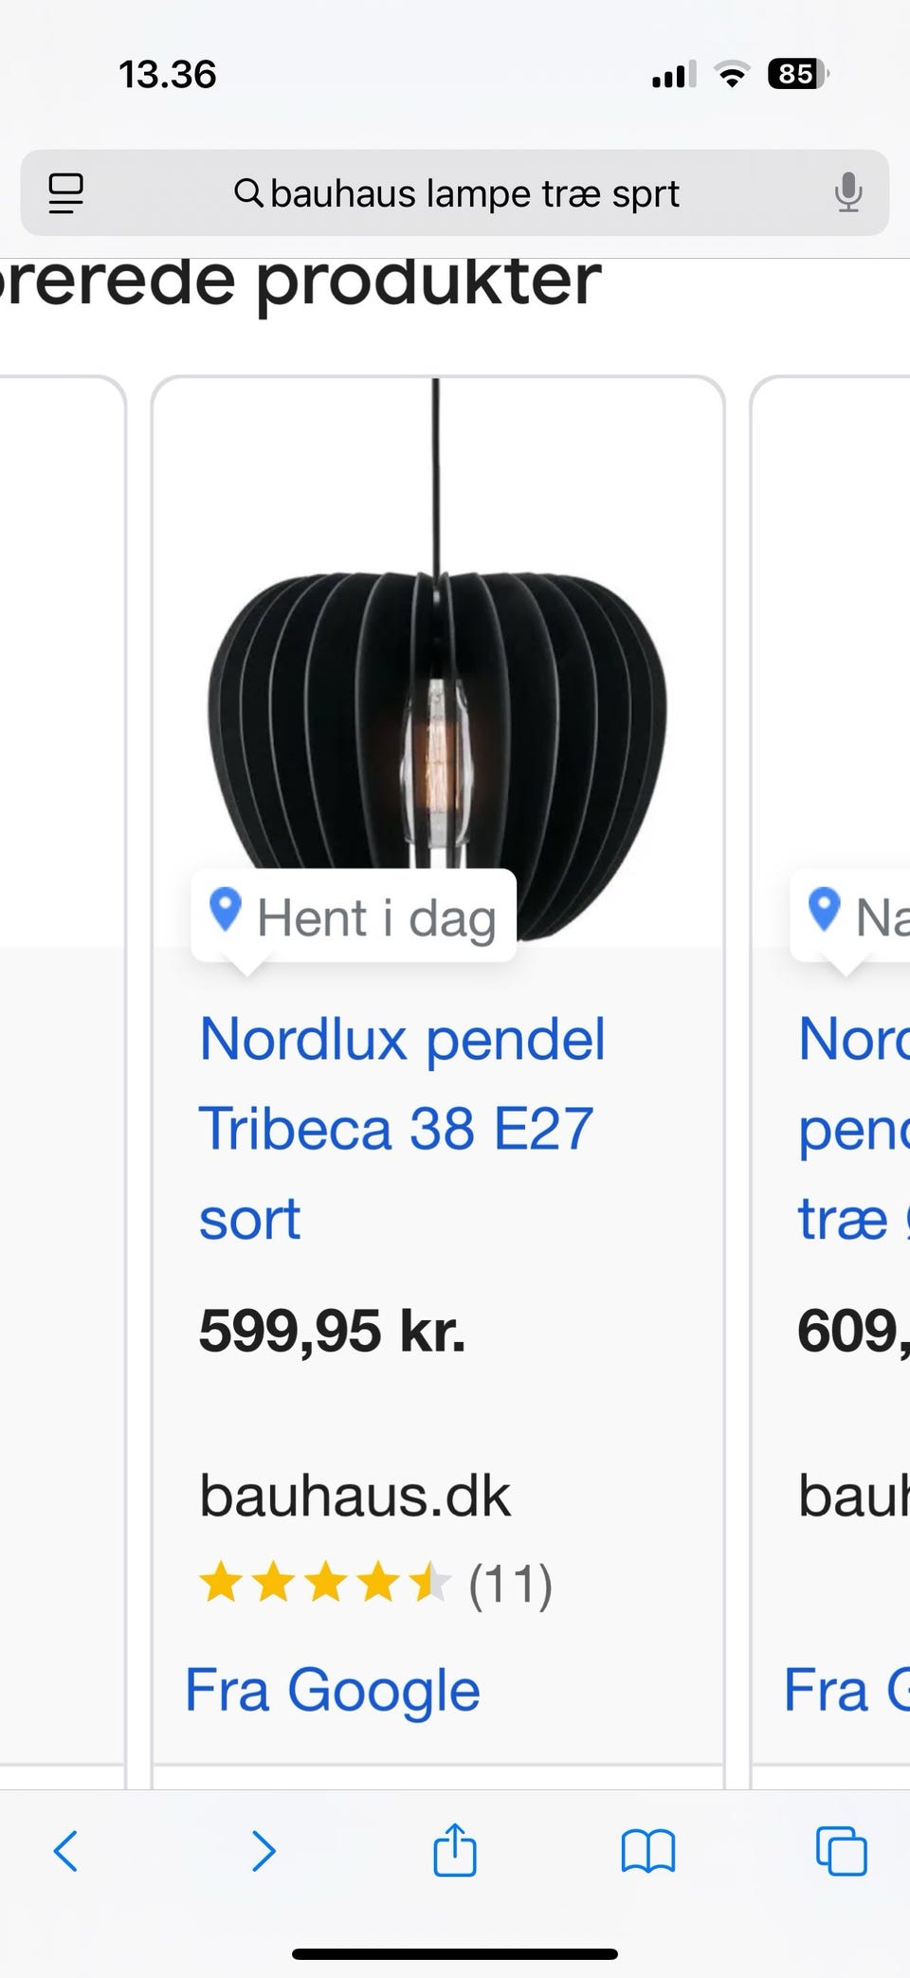Viewport: 910px width, 1978px height.
Task: Tap the 599,95 kr. price
Action: click(332, 1331)
